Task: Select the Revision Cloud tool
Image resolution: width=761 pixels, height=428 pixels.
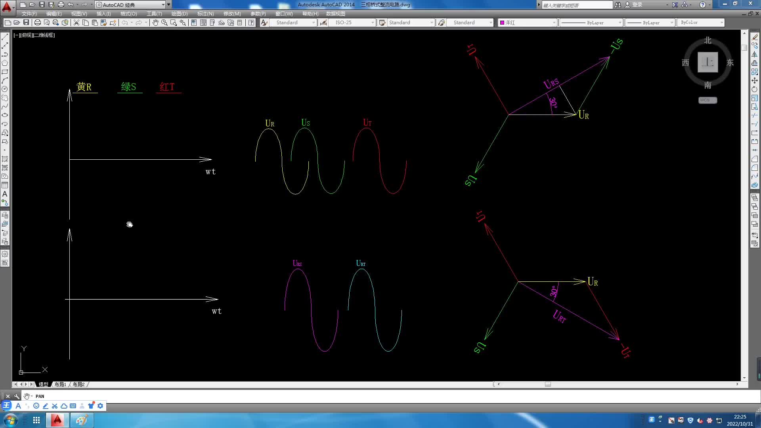Action: [5, 98]
